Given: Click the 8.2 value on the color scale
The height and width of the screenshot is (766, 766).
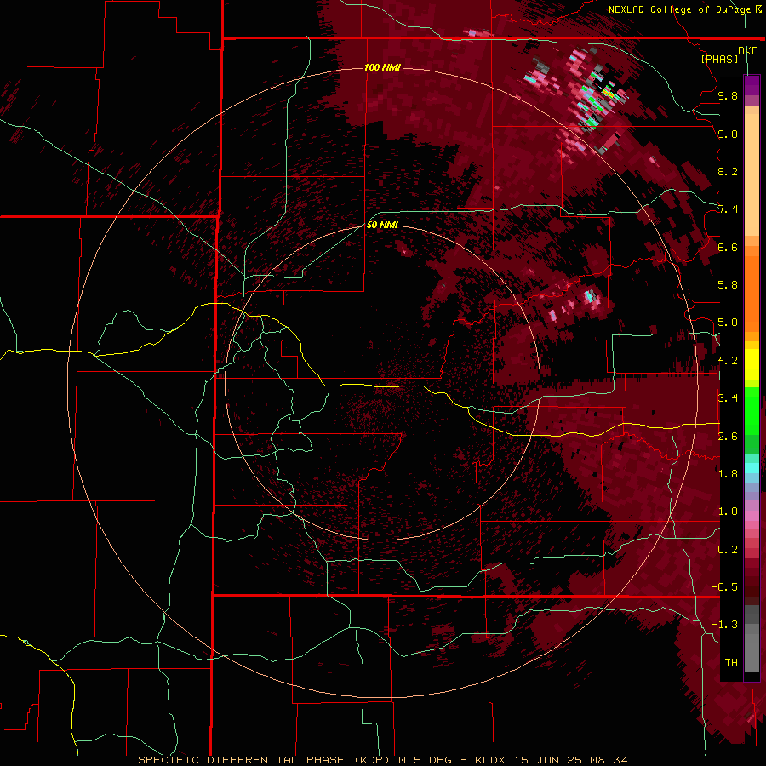Looking at the screenshot, I should pyautogui.click(x=728, y=171).
